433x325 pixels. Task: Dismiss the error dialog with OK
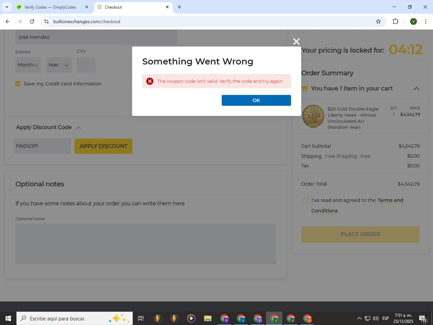256,100
